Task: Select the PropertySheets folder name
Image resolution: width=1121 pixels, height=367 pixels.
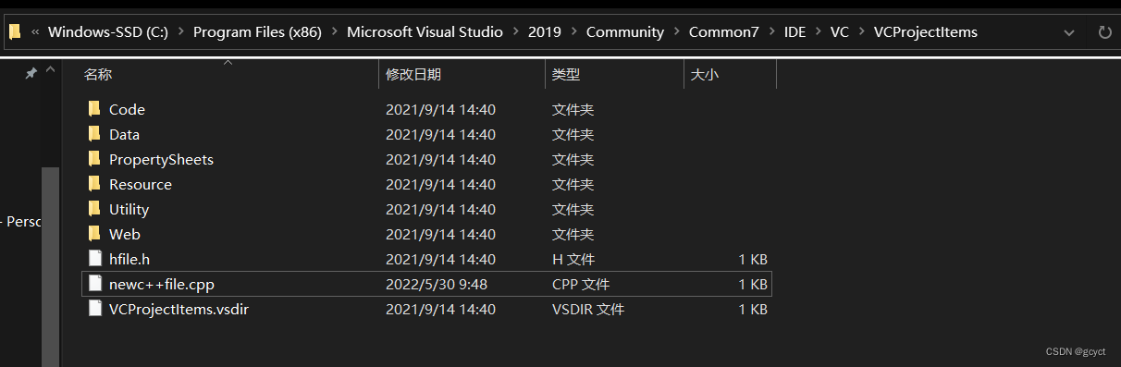Action: point(161,159)
